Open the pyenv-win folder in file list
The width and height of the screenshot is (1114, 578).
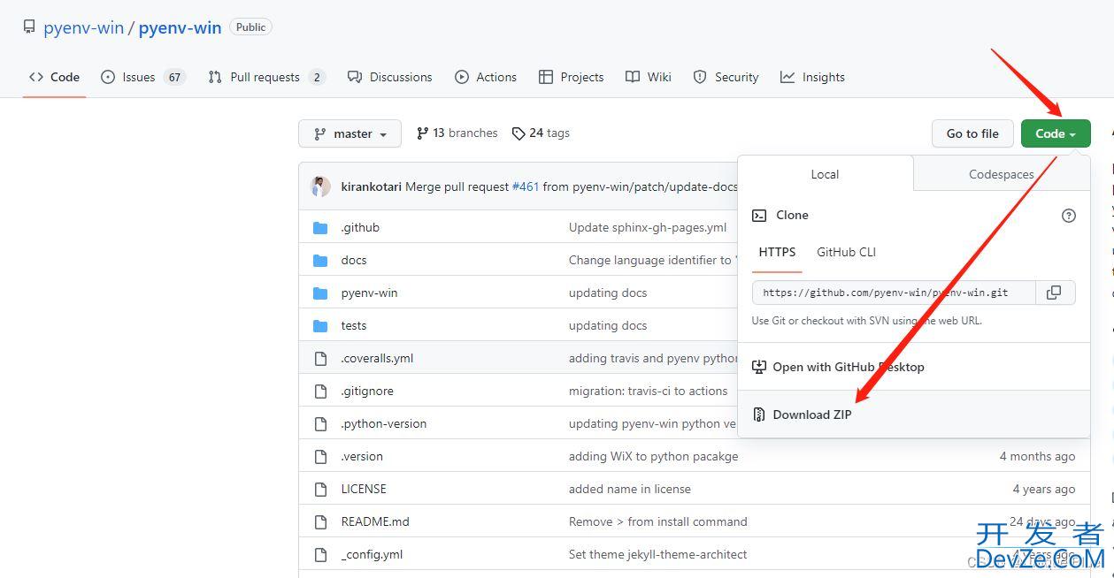point(369,293)
